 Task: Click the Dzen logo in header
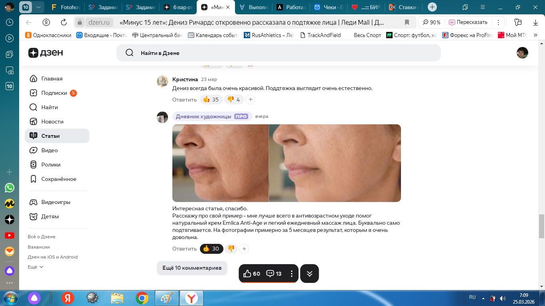click(x=45, y=53)
